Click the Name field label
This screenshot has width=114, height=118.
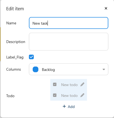coord(11,23)
